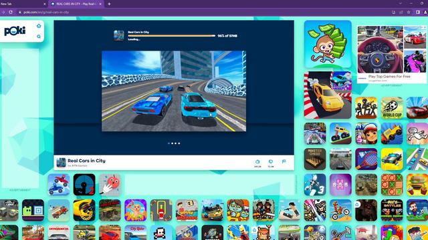Image resolution: width=428 pixels, height=240 pixels.
Task: Click the Play Top Games For Free ad
Action: pyautogui.click(x=391, y=55)
